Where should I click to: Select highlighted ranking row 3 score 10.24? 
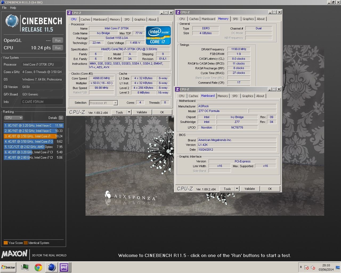[34, 136]
